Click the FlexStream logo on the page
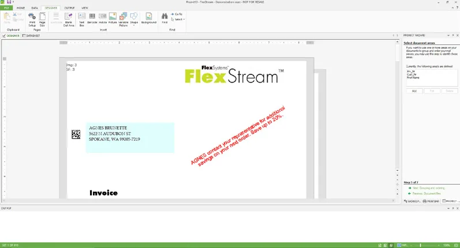This screenshot has width=460, height=248. (234, 74)
